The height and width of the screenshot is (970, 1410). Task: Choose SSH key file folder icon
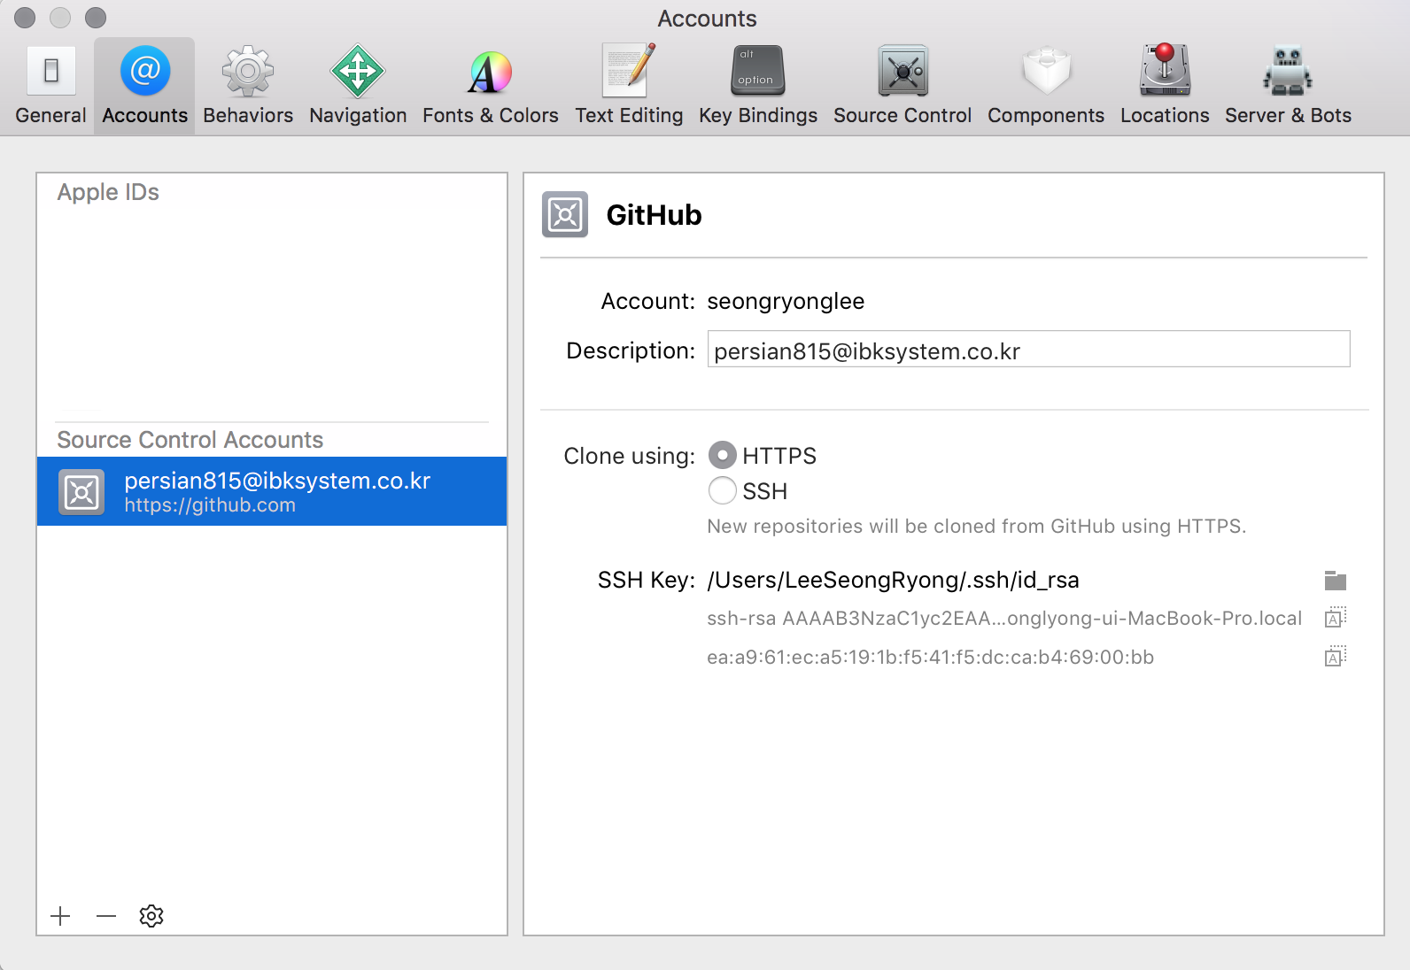coord(1336,581)
